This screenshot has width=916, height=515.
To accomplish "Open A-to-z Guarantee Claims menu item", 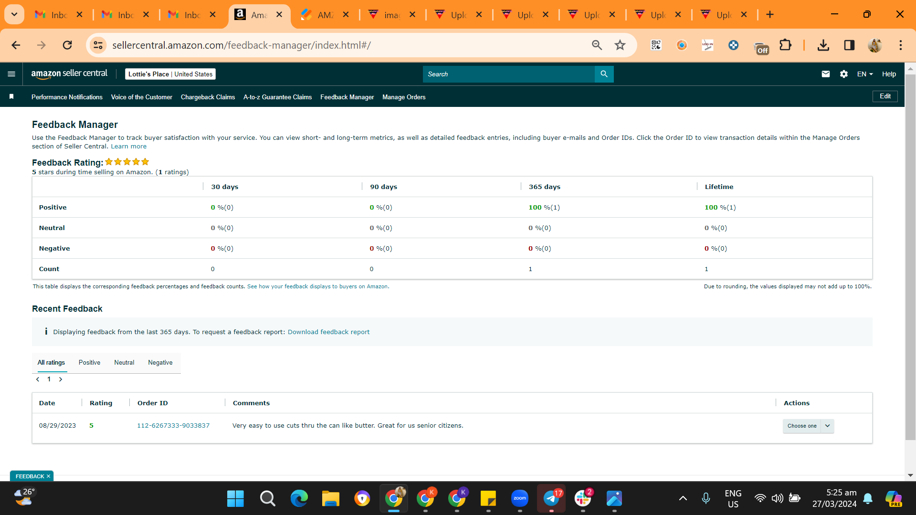I will [277, 97].
